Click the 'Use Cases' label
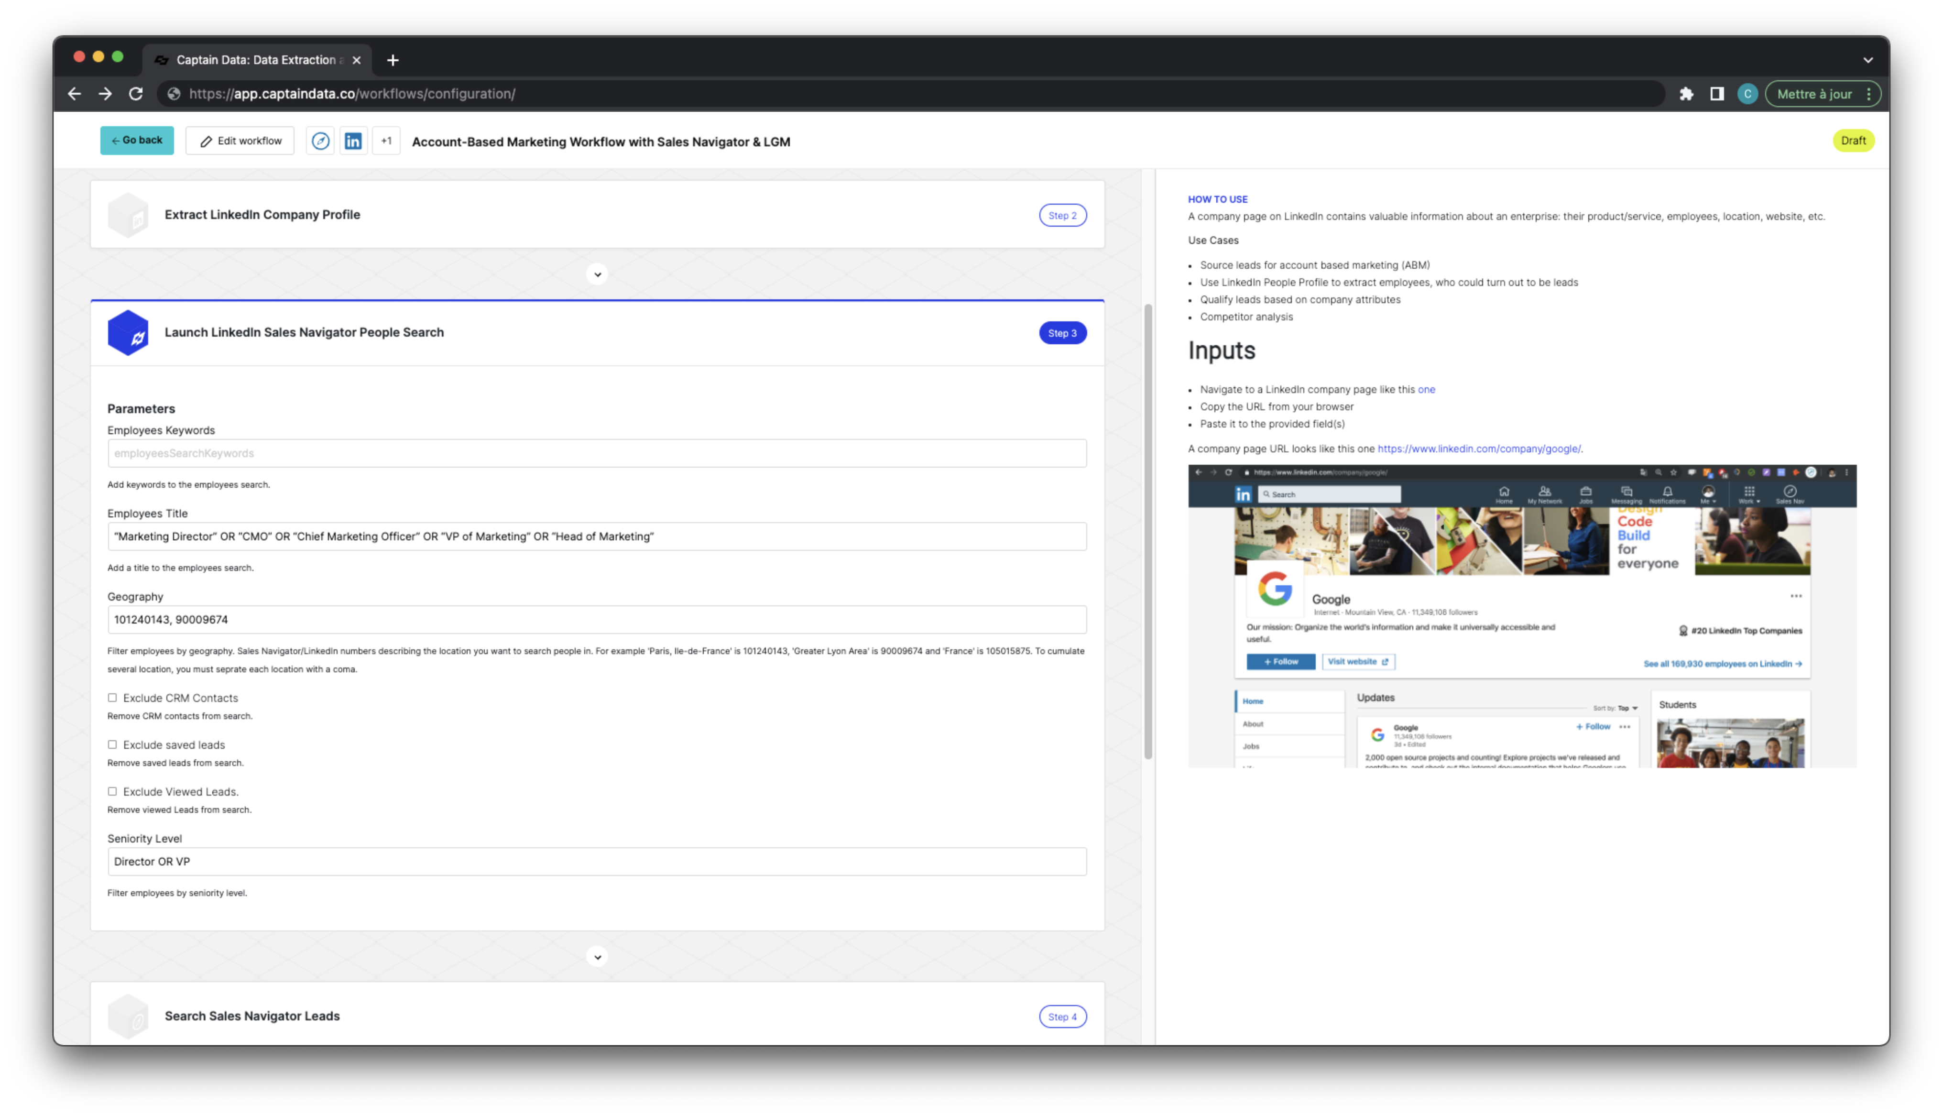Viewport: 1943px width, 1116px height. (1213, 240)
